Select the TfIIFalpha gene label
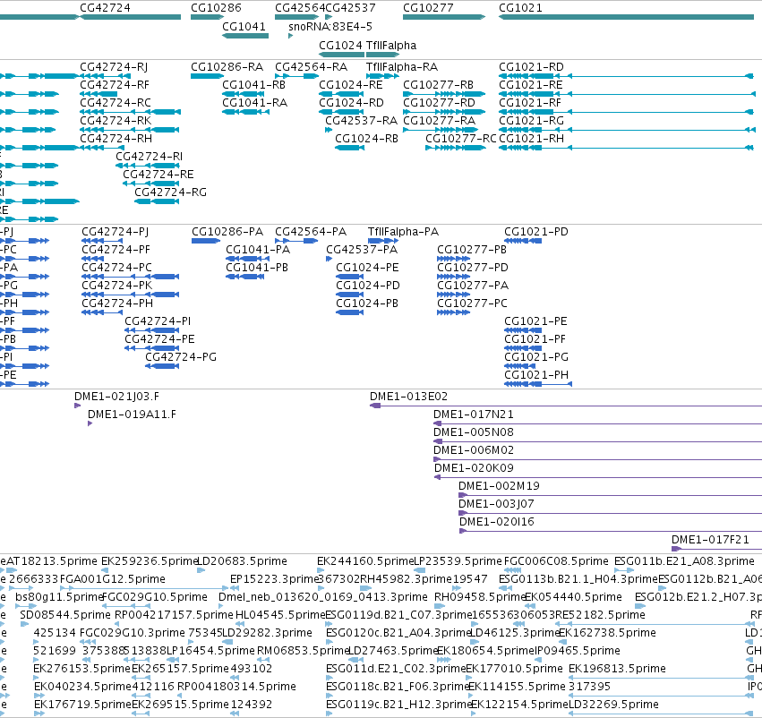Image resolution: width=762 pixels, height=718 pixels. (x=391, y=45)
